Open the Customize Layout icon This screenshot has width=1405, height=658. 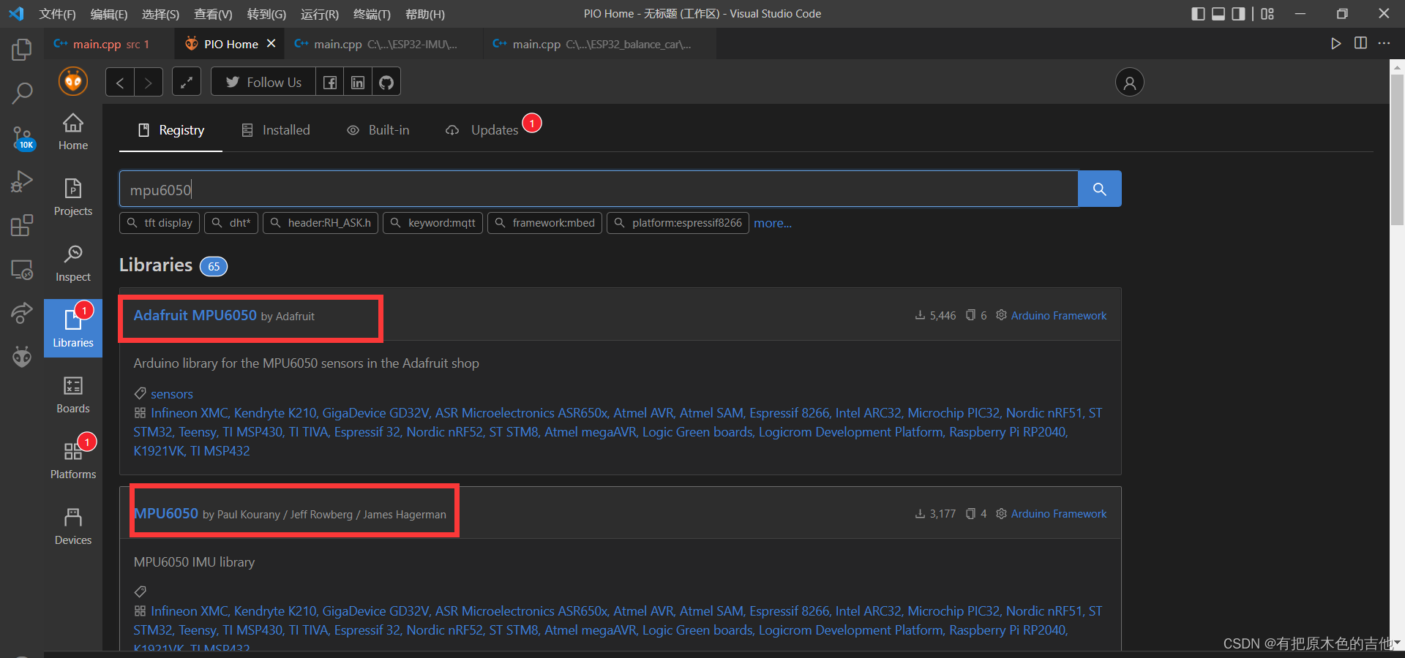point(1267,14)
